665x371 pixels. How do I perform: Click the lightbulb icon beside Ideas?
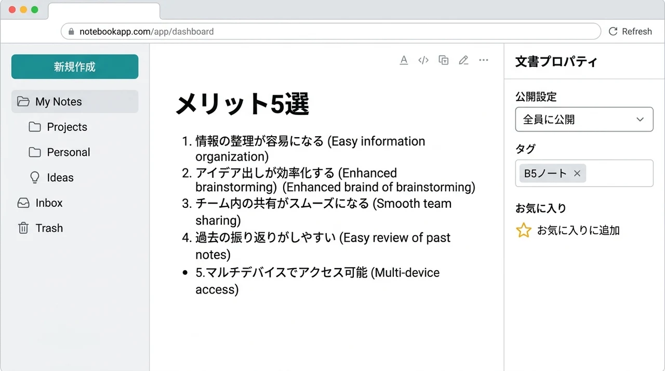pos(35,178)
